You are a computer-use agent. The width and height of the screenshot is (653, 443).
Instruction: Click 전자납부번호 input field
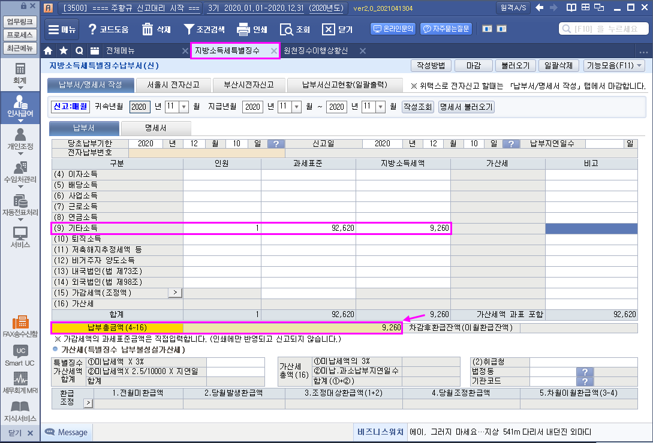[206, 153]
